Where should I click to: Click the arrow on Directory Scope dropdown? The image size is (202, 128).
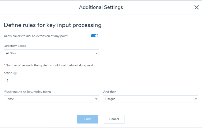click(96, 53)
